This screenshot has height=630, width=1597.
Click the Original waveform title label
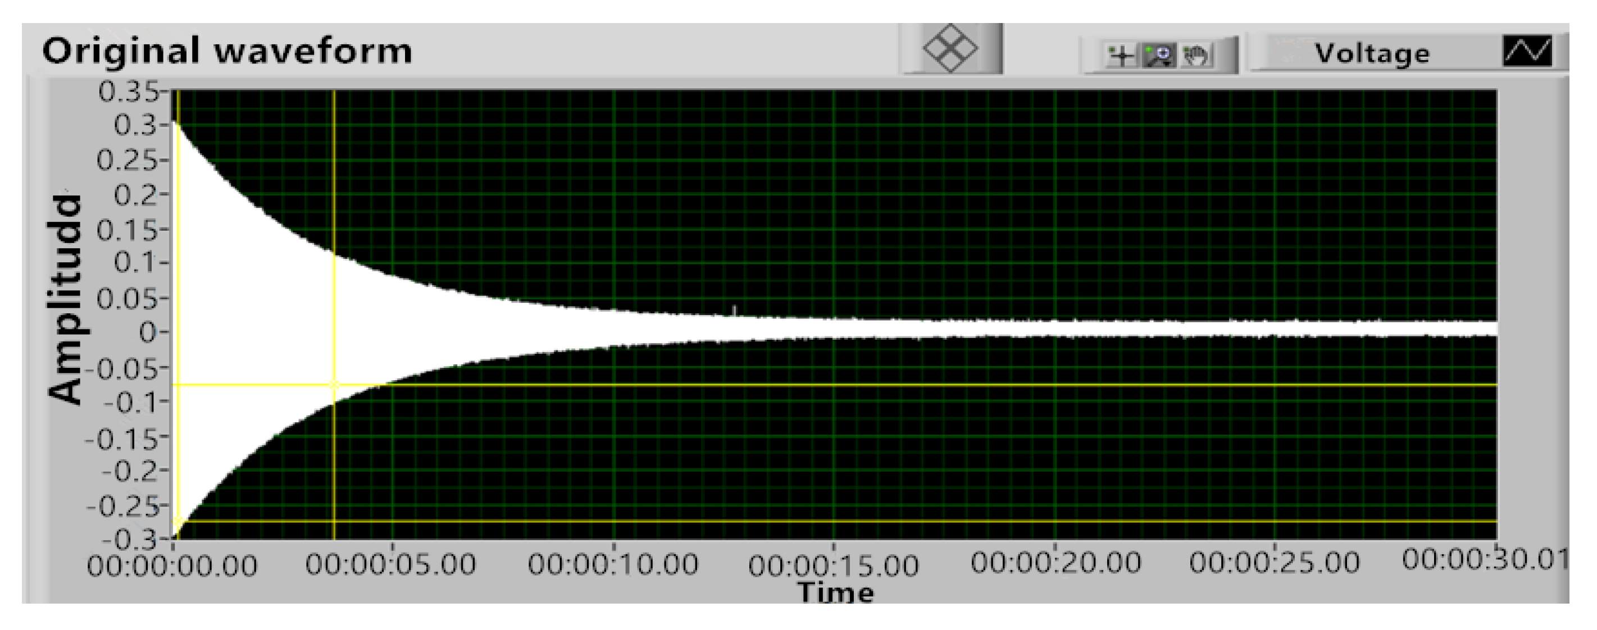point(227,51)
